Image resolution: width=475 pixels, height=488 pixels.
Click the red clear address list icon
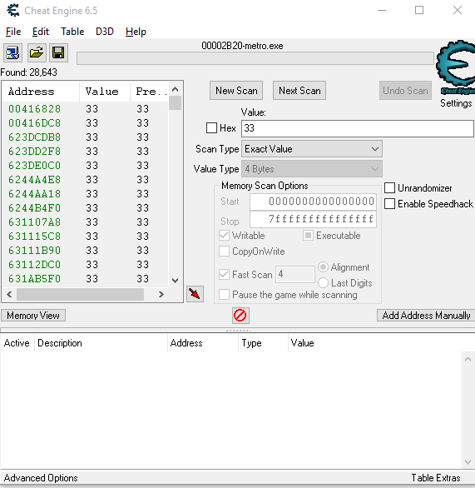coord(240,316)
